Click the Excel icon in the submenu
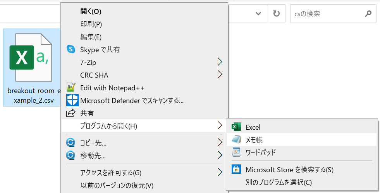This screenshot has width=380, height=193. (236, 127)
